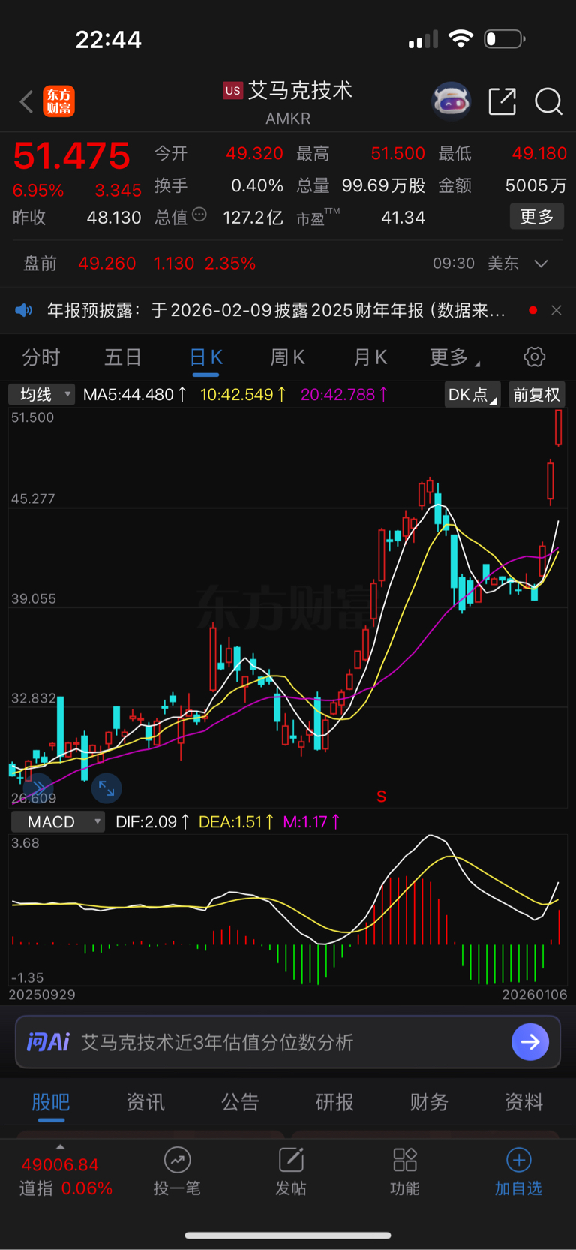The height and width of the screenshot is (1250, 576).
Task: Tap the 盘前 price 49.260
Action: (x=107, y=264)
